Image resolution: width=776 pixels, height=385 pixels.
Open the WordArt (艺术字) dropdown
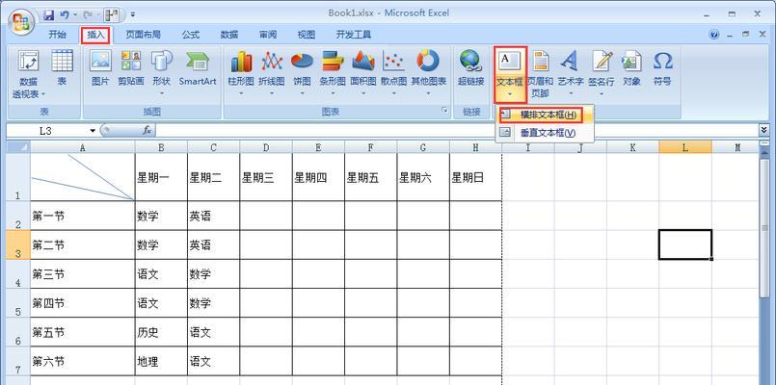573,72
